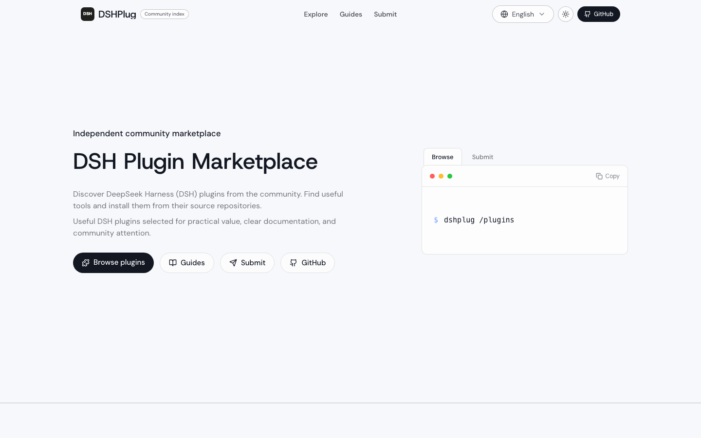Click the Submit button with paper plane

(247, 263)
